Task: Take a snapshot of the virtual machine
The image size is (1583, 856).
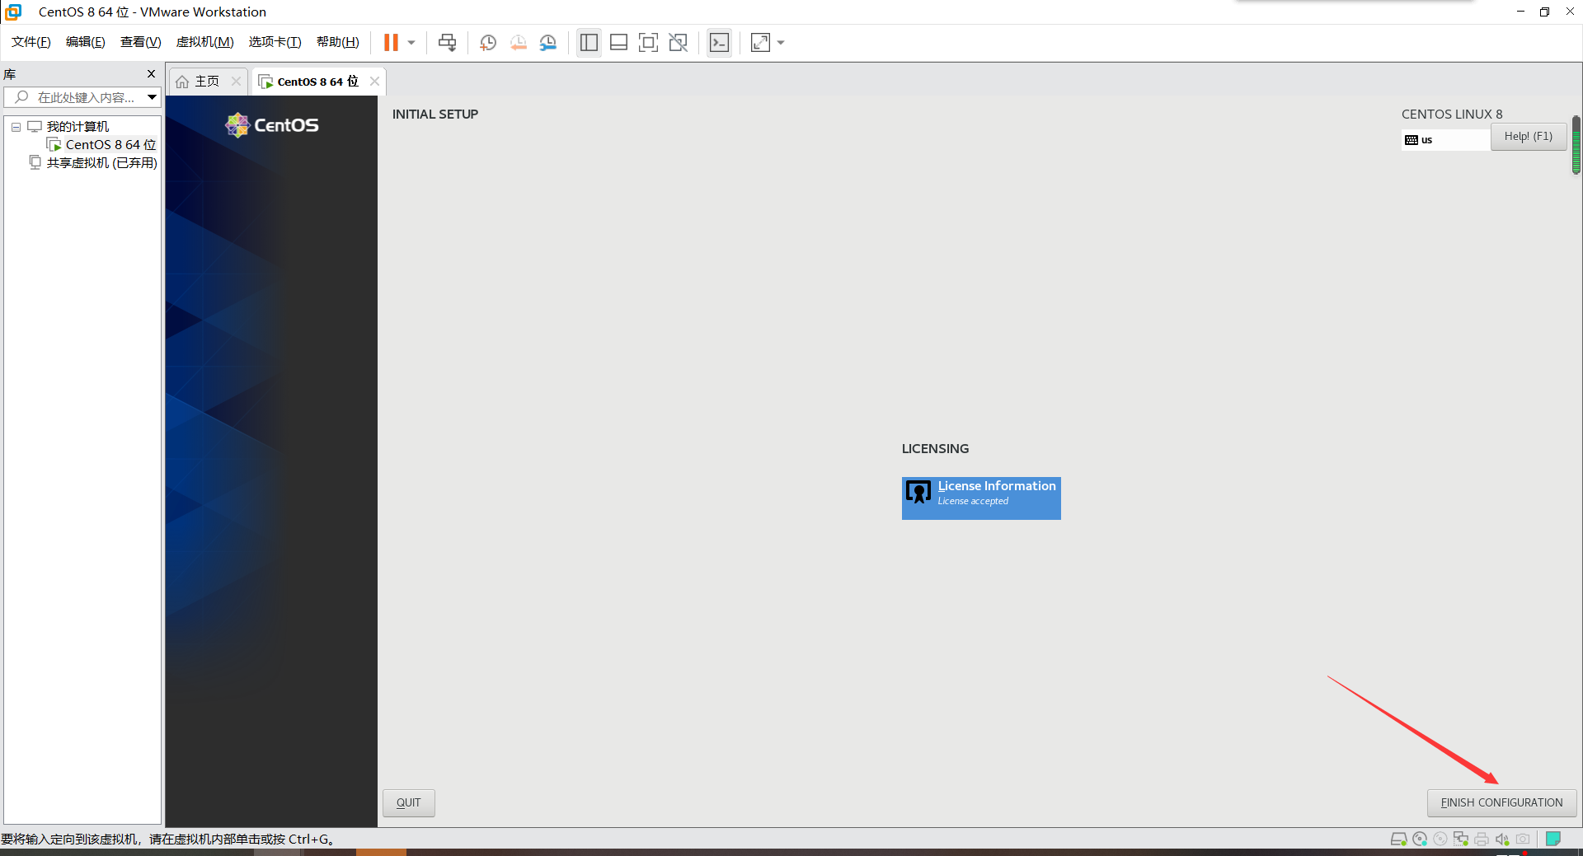Action: click(488, 43)
